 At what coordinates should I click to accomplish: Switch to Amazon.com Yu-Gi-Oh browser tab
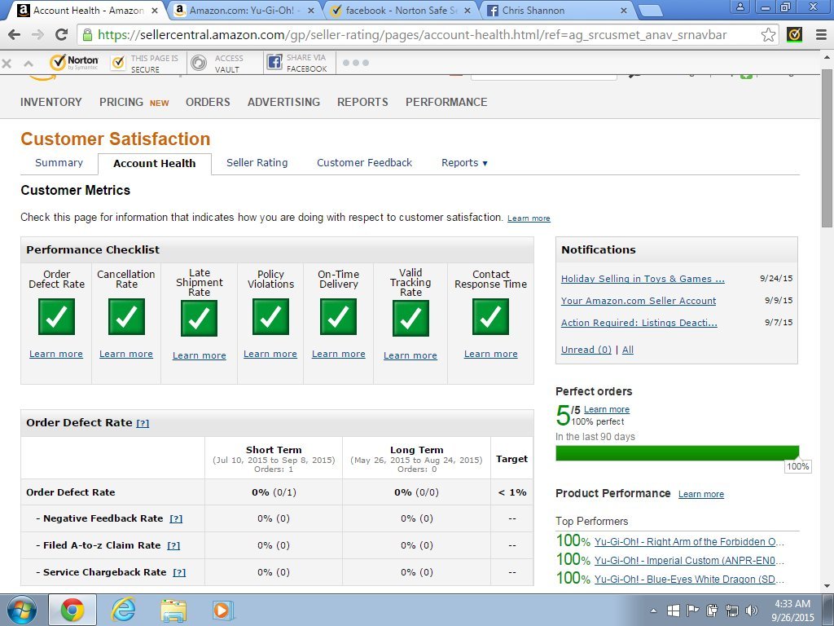(x=244, y=10)
